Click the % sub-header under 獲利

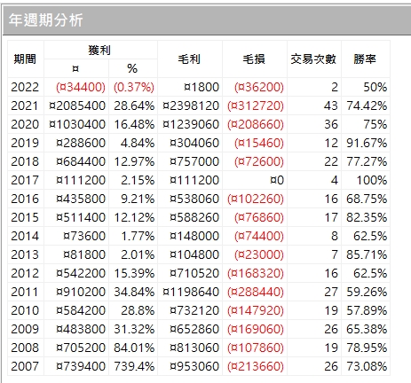[x=133, y=68]
